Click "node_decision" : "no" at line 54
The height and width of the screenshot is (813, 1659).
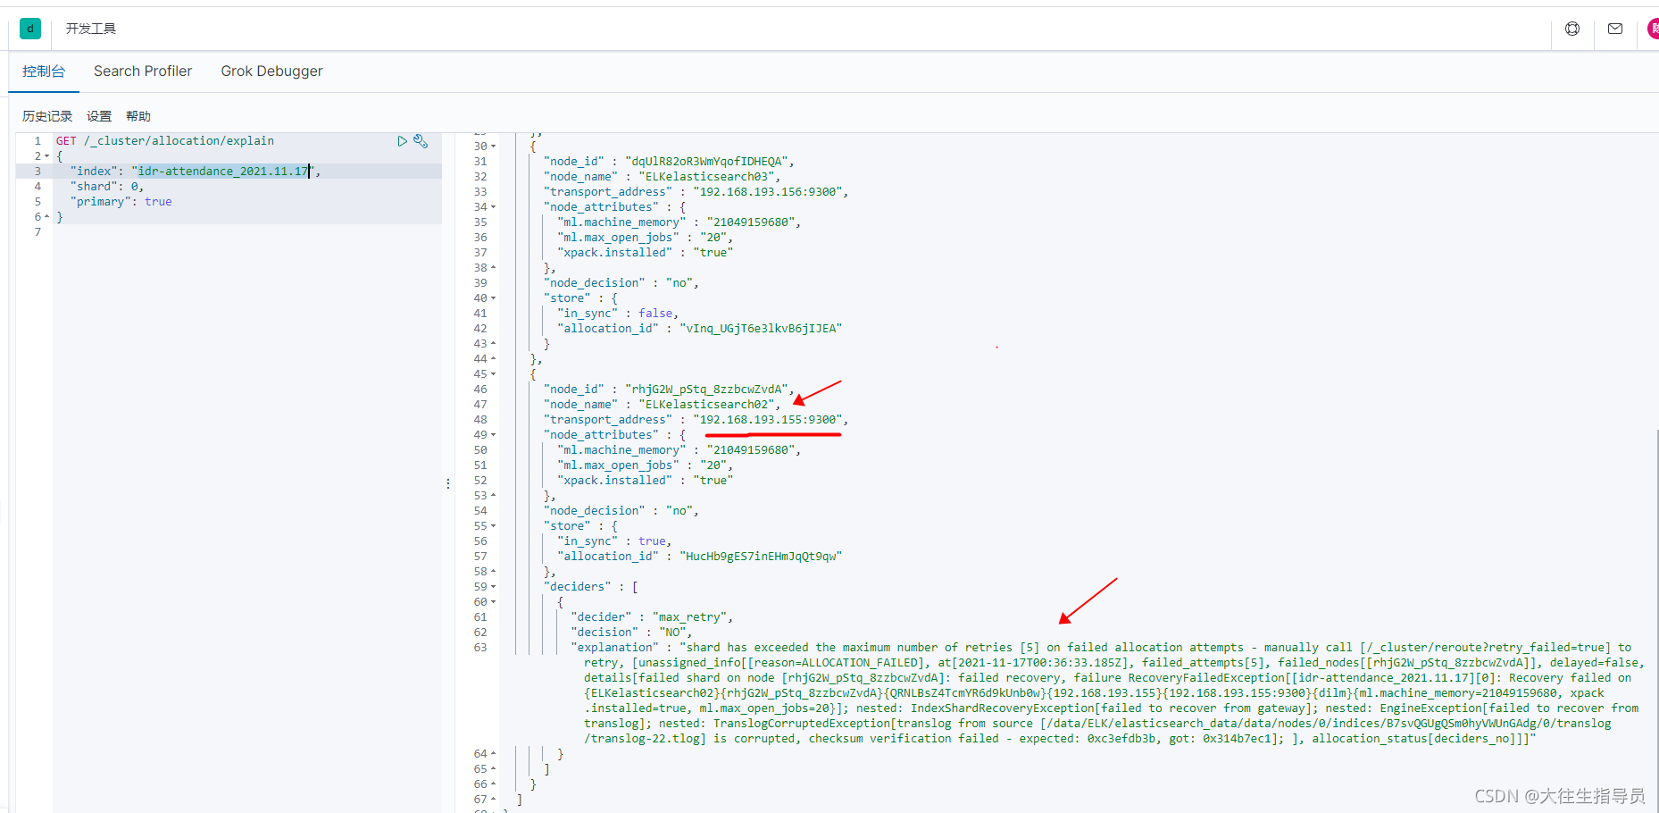621,511
